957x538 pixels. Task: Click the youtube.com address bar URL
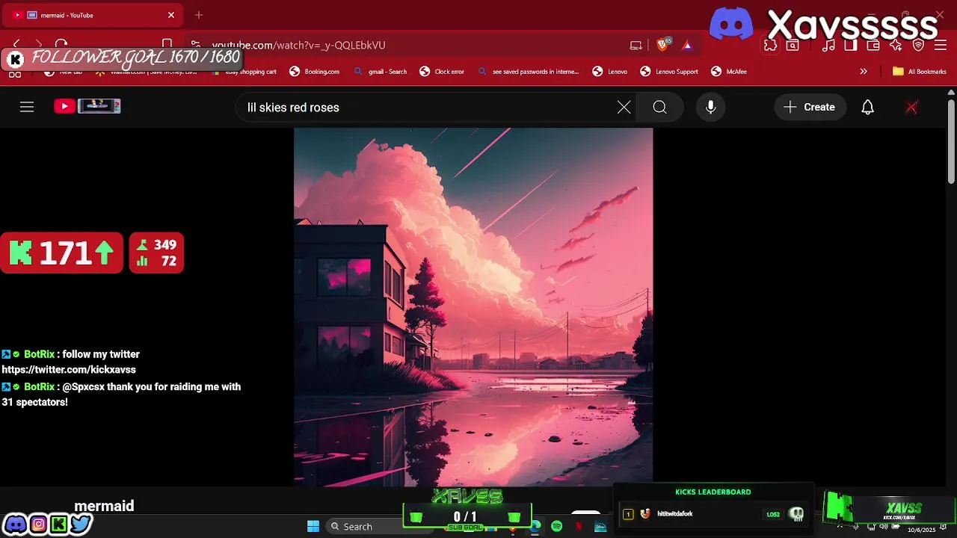[298, 46]
